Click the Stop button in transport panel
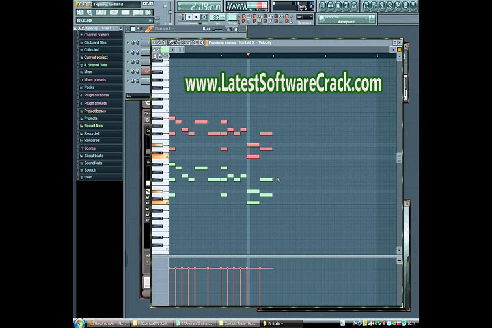The image size is (492, 328). coord(197,17)
